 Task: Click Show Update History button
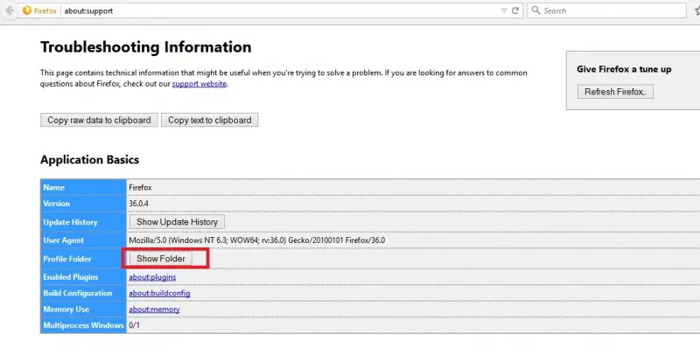click(x=178, y=222)
